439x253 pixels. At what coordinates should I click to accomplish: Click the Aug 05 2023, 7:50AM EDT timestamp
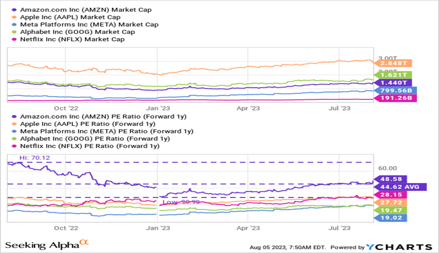click(x=288, y=247)
